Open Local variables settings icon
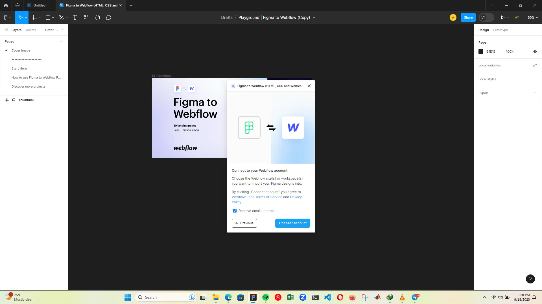Screen dimensions: 542x304 pyautogui.click(x=535, y=65)
